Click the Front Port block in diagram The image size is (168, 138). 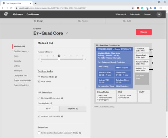click(x=142, y=50)
